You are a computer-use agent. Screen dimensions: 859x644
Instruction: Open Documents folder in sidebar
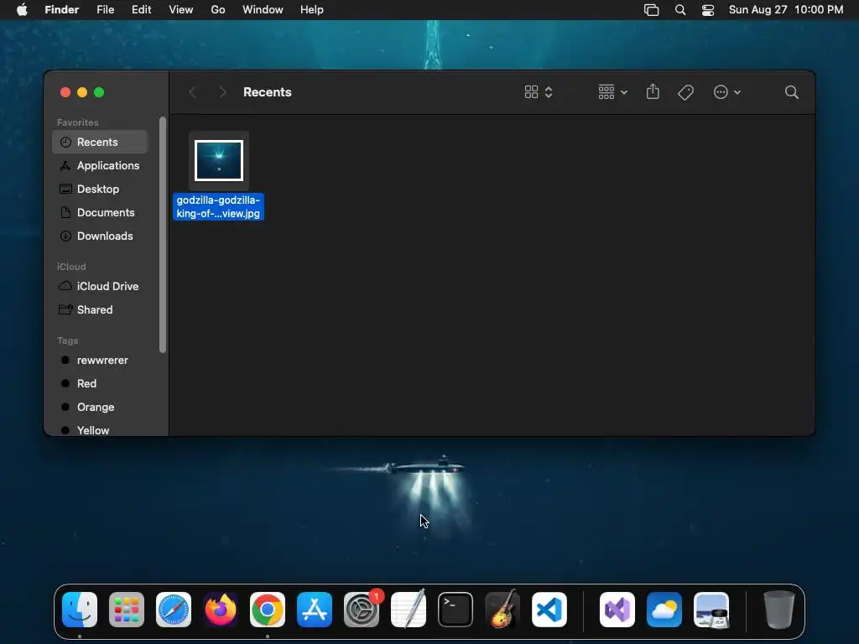pos(100,212)
